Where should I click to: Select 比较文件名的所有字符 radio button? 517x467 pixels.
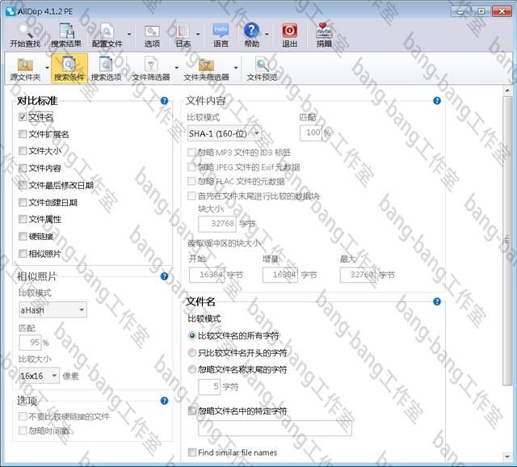pos(192,336)
